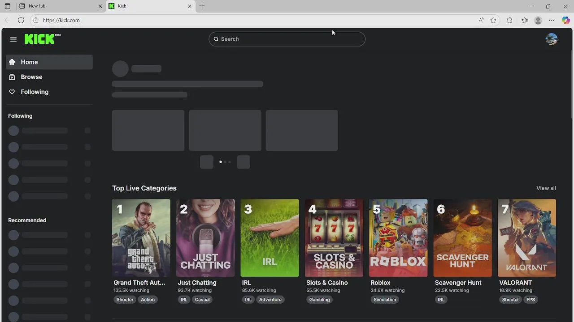Open Following in sidebar menu
Viewport: 574px width, 322px height.
point(49,92)
